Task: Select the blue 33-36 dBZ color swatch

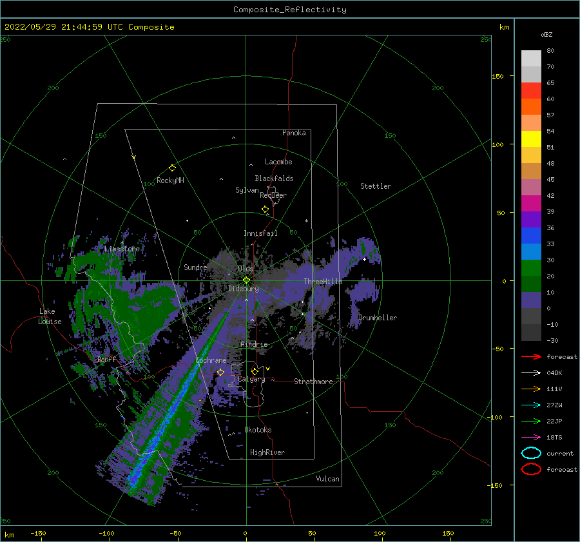Action: pos(531,236)
